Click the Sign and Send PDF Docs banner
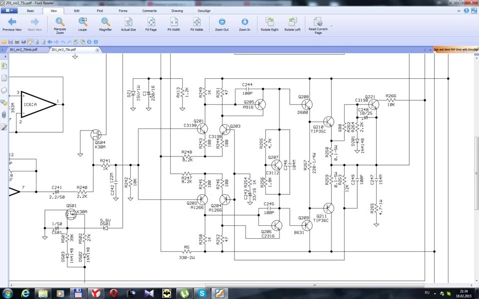The image size is (479, 299). 456,49
